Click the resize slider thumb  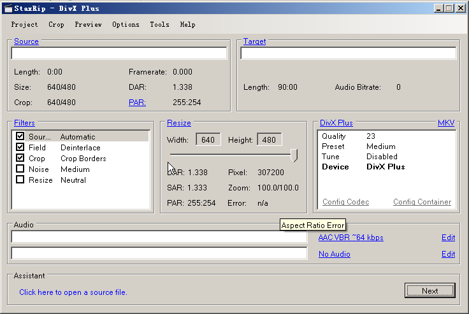point(294,155)
